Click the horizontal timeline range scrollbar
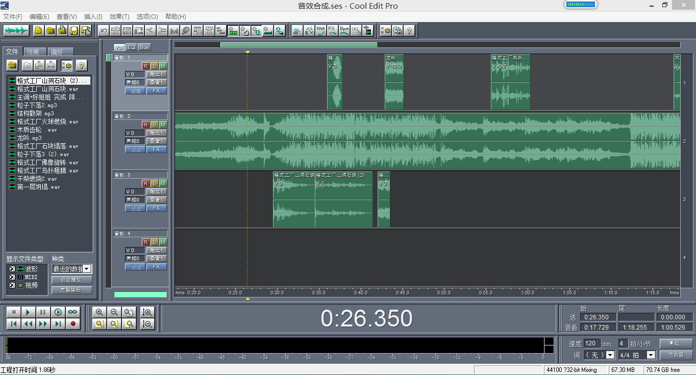The width and height of the screenshot is (696, 375). tap(299, 45)
